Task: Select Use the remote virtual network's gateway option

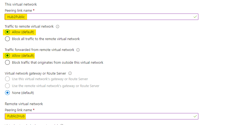Action: pos(8,86)
